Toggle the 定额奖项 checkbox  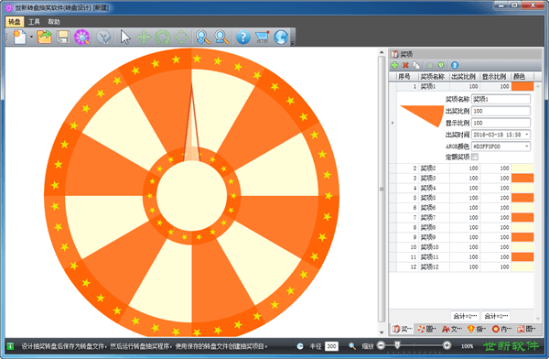475,157
